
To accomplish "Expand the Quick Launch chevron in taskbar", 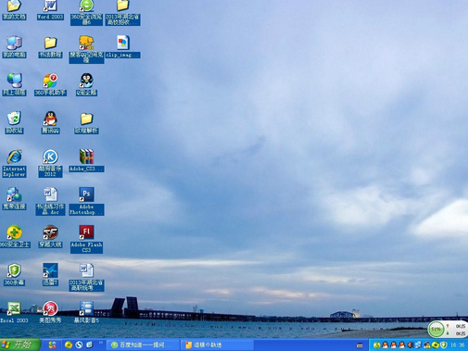I will tap(101, 343).
